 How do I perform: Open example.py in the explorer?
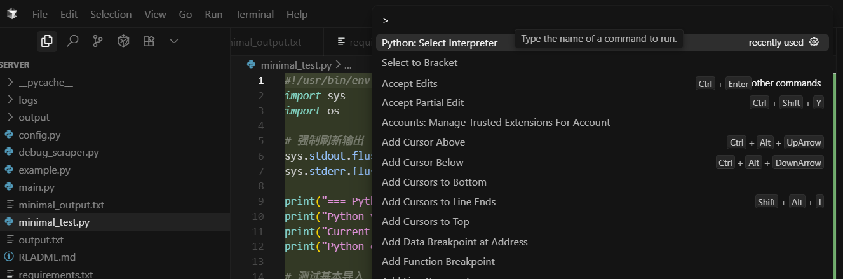[115, 170]
